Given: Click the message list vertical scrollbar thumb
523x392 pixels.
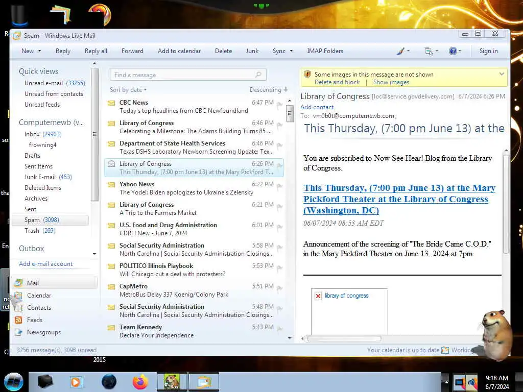Looking at the screenshot, I should [x=290, y=114].
